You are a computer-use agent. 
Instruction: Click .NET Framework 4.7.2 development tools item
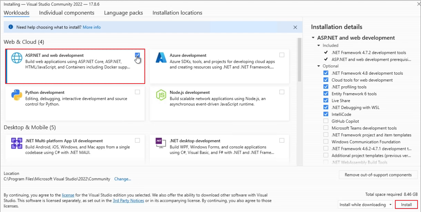pos(369,52)
